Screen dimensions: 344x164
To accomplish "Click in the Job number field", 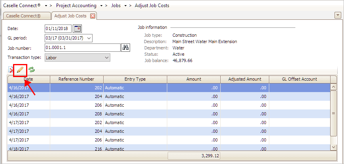I will pos(82,48).
